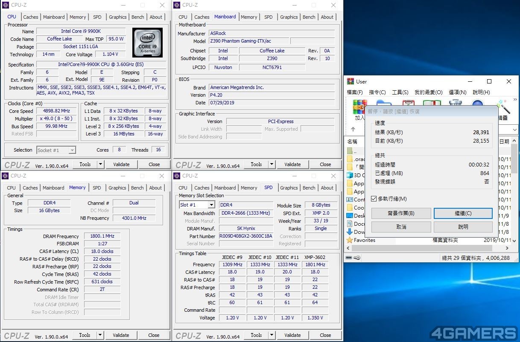Click the Contacts card icon in WinRAR list
This screenshot has height=342, width=520.
click(350, 199)
